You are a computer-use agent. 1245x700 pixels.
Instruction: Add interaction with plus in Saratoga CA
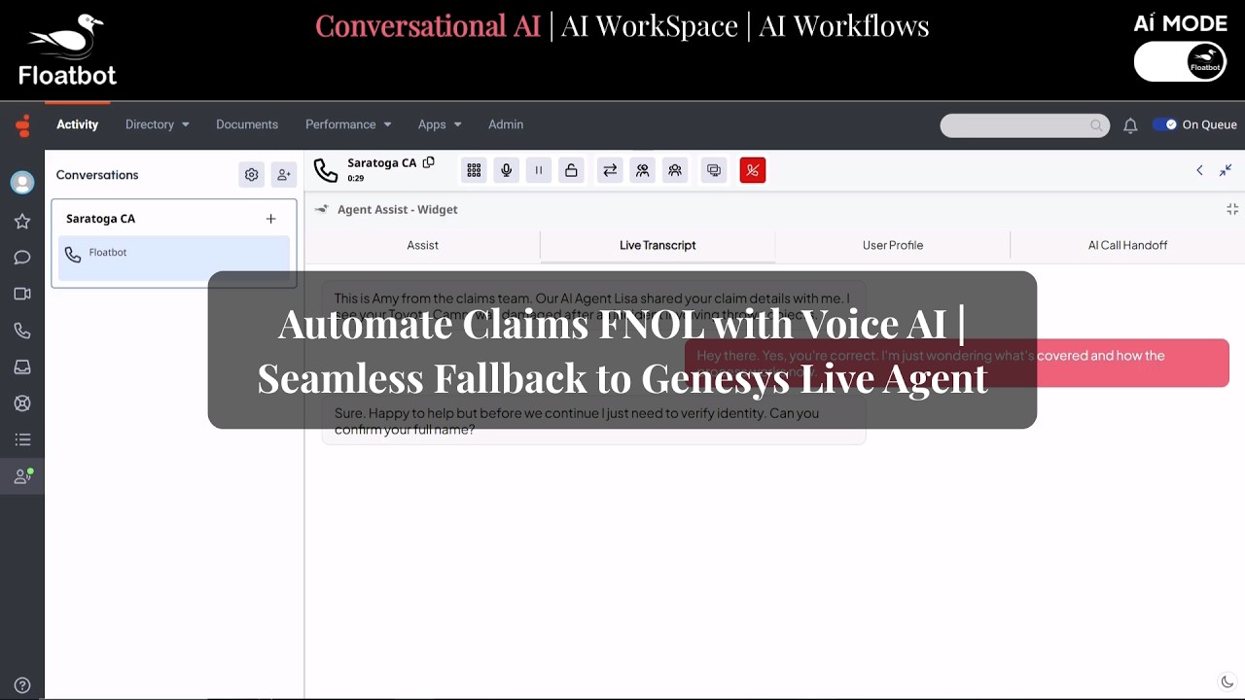click(270, 219)
